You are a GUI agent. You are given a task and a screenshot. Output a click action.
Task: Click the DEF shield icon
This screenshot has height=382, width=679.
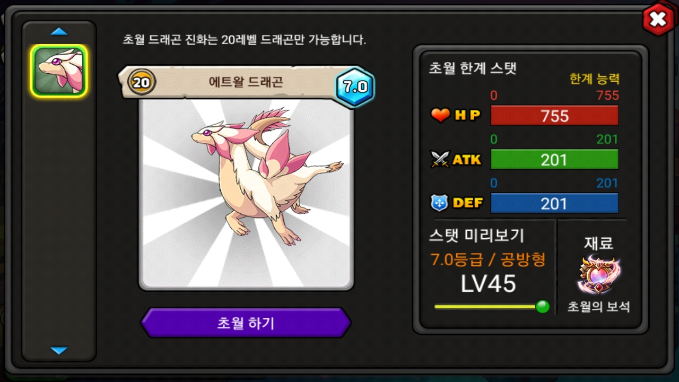(440, 203)
